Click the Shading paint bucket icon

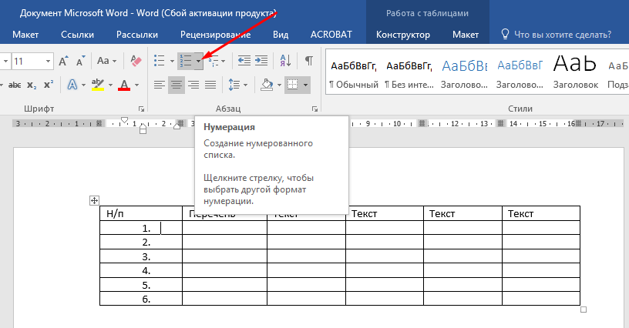pyautogui.click(x=267, y=85)
